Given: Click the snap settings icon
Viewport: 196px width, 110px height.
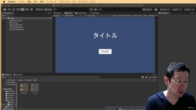Looking at the screenshot, I should pos(55,9).
